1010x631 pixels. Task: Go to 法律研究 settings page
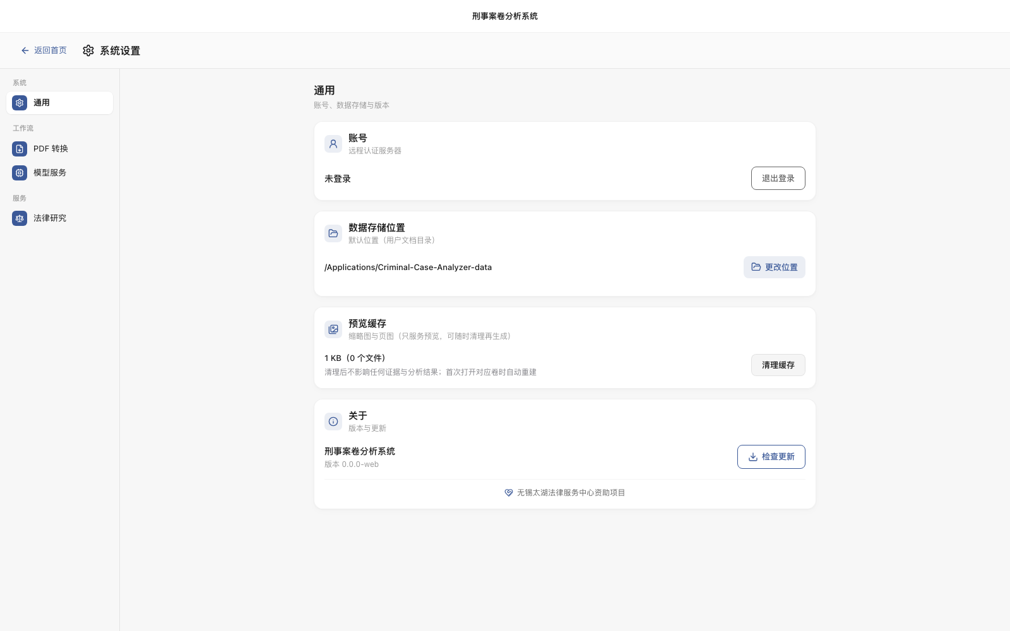point(59,218)
